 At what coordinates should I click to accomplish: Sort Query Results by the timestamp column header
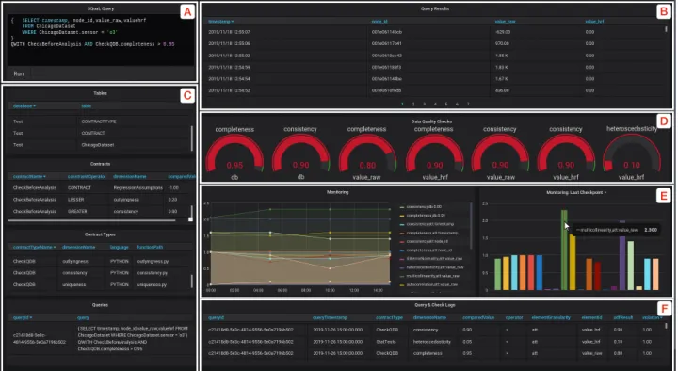pyautogui.click(x=220, y=22)
